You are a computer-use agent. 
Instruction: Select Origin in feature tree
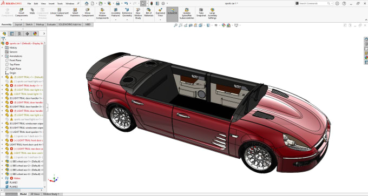13,73
